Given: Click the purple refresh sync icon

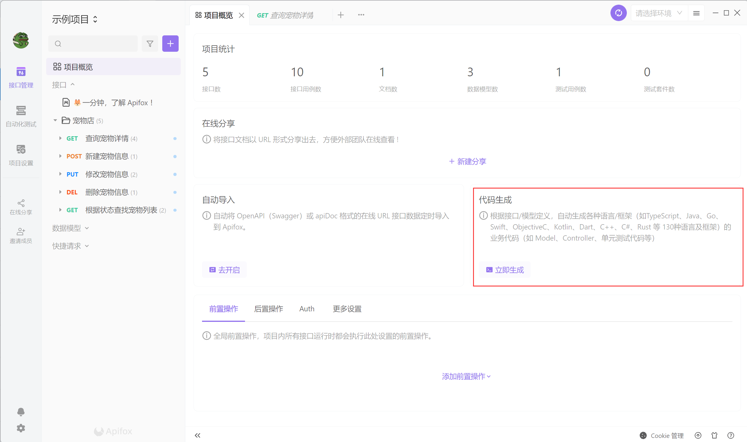Looking at the screenshot, I should pos(618,13).
